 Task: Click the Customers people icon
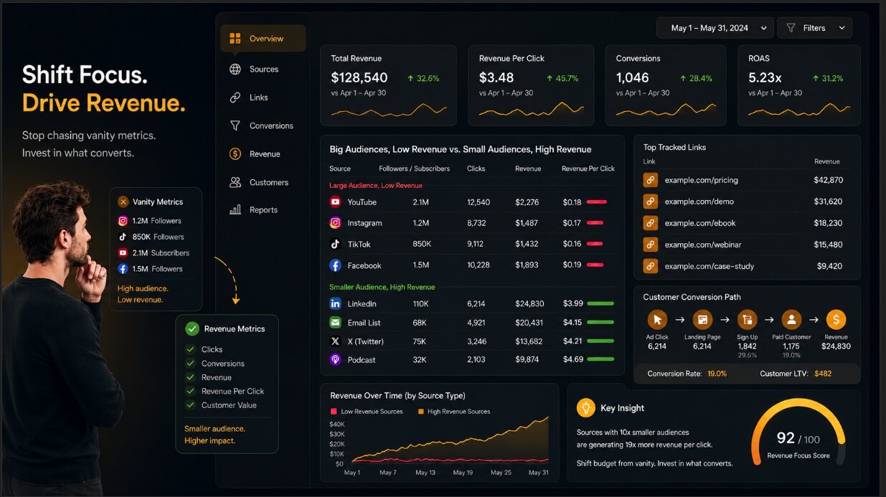point(235,182)
